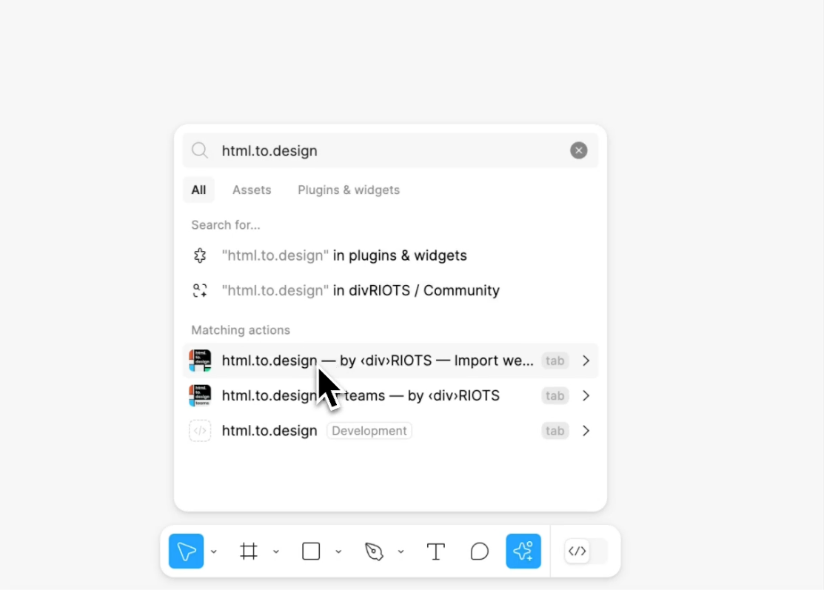
Task: Click the magnifier search icon
Action: click(200, 151)
